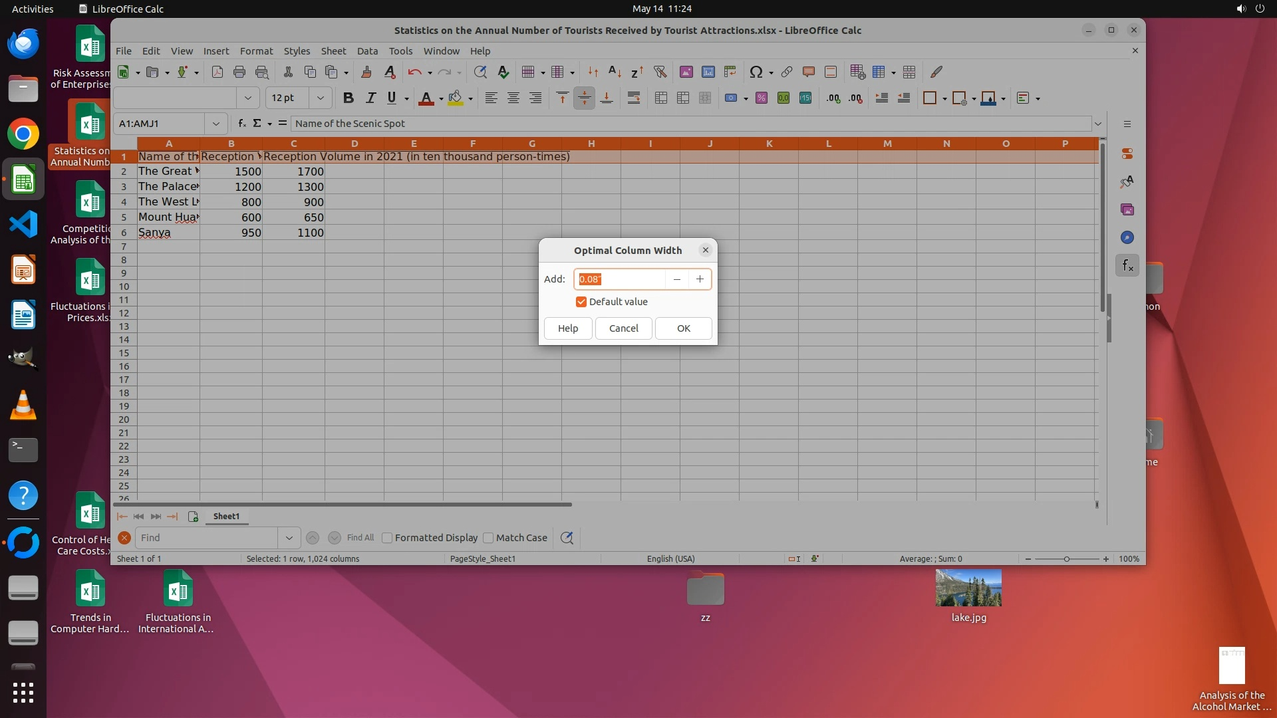This screenshot has width=1277, height=718.
Task: Enable the Match Case checkbox
Action: [x=488, y=538]
